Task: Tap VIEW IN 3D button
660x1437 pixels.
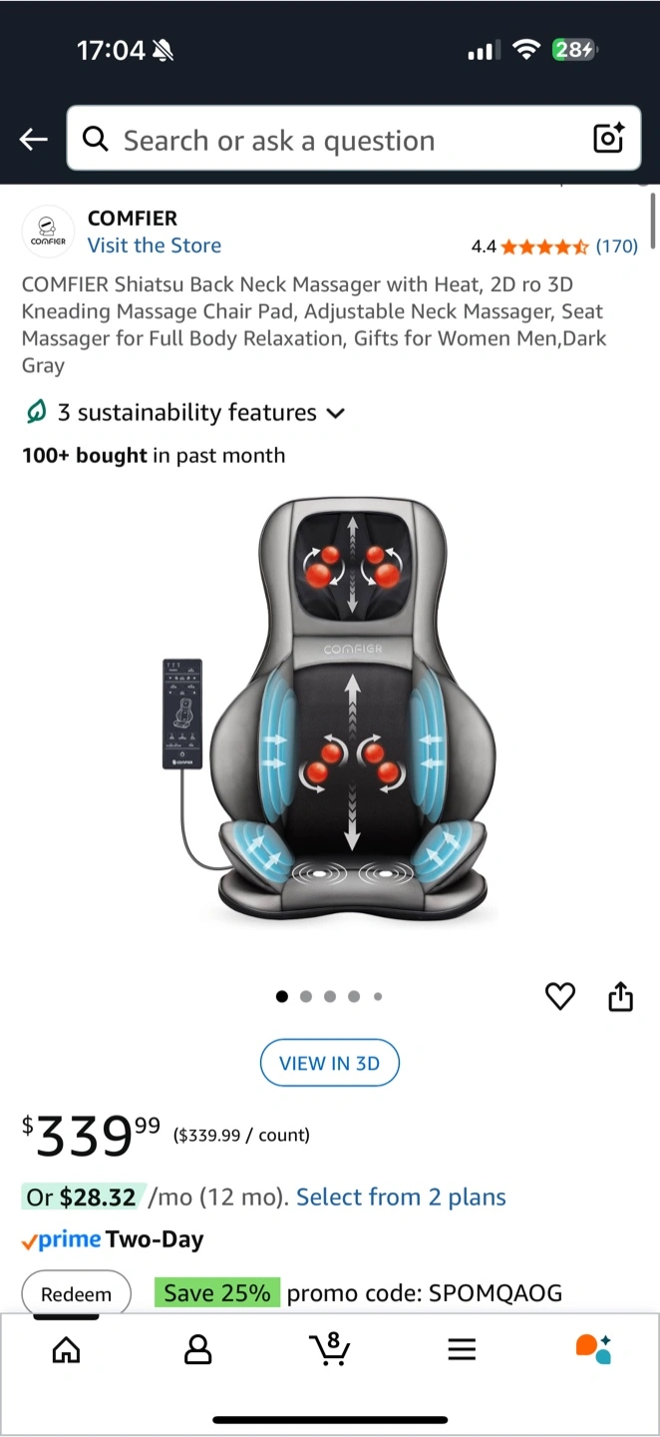Action: [329, 1063]
